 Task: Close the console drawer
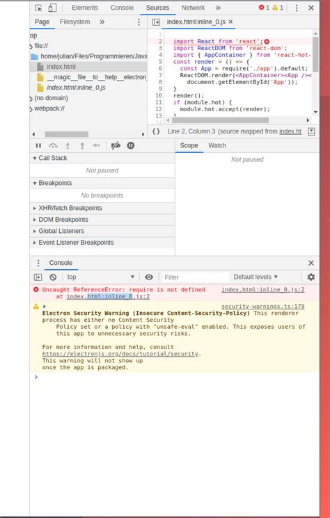coord(311,263)
